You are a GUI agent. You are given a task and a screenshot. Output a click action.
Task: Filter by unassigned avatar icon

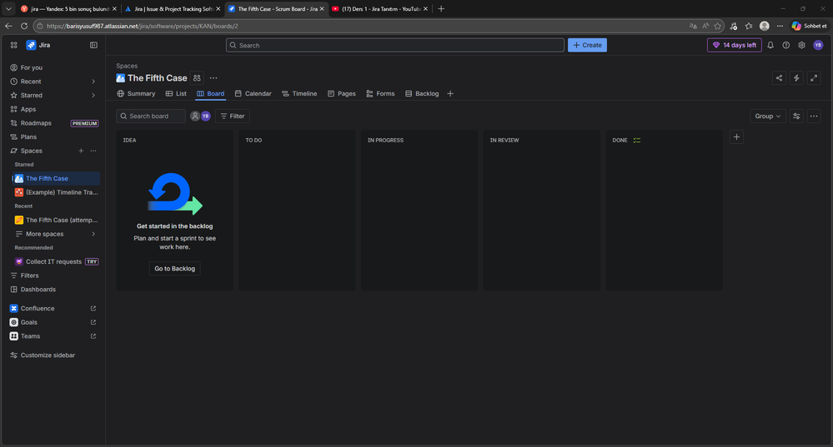[195, 117]
